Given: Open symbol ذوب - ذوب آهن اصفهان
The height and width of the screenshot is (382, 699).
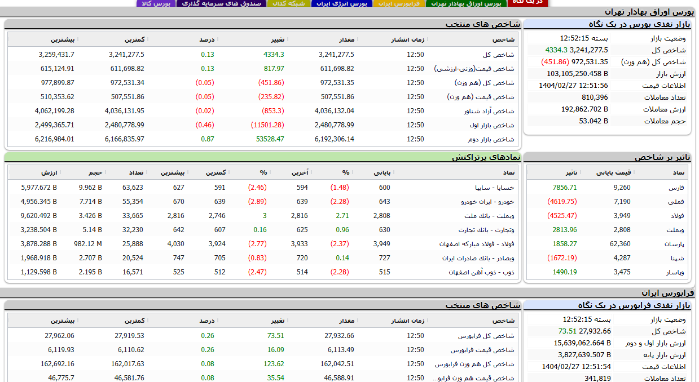Looking at the screenshot, I should (481, 272).
